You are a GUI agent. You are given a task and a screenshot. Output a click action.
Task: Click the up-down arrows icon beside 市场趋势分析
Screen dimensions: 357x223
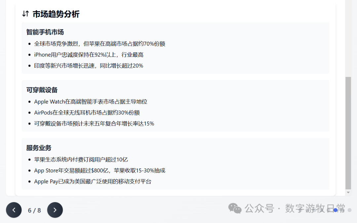(x=25, y=14)
